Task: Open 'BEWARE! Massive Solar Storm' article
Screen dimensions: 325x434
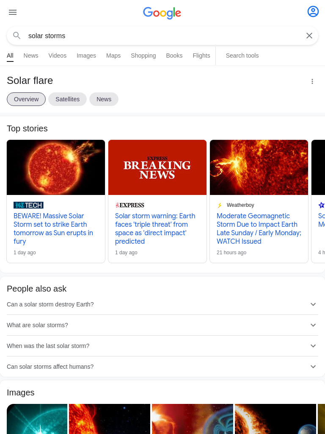Action: pyautogui.click(x=53, y=228)
